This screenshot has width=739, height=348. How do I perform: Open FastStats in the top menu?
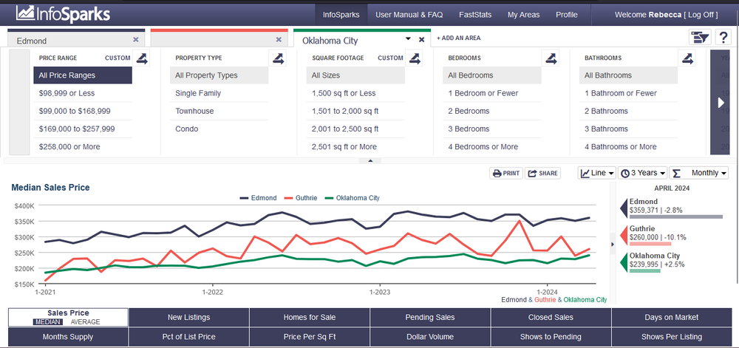click(x=475, y=15)
